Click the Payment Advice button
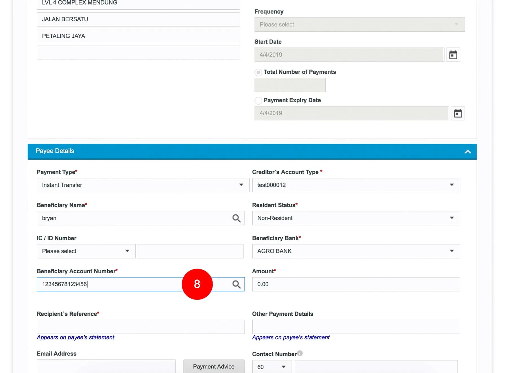 214,367
